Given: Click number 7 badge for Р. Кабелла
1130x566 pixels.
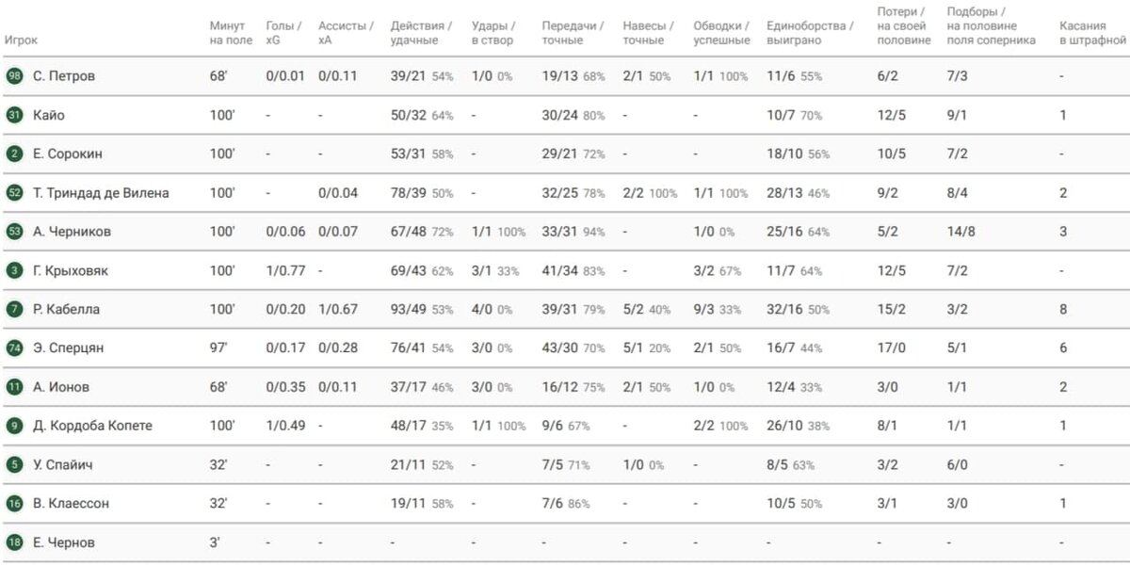Looking at the screenshot, I should 14,309.
